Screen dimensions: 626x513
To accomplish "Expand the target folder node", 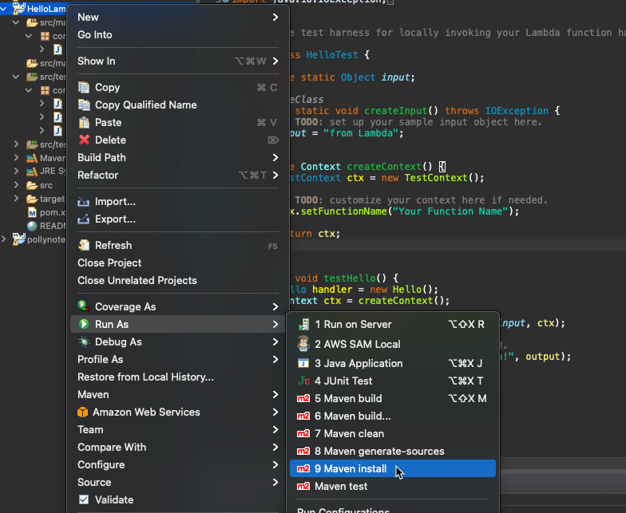I will pyautogui.click(x=16, y=198).
